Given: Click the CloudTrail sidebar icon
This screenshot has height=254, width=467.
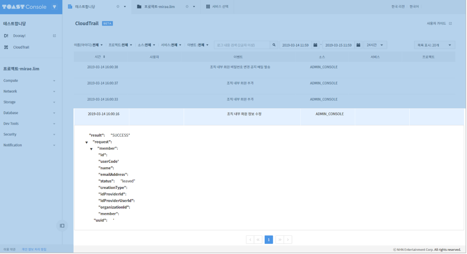Looking at the screenshot, I should click(6, 47).
